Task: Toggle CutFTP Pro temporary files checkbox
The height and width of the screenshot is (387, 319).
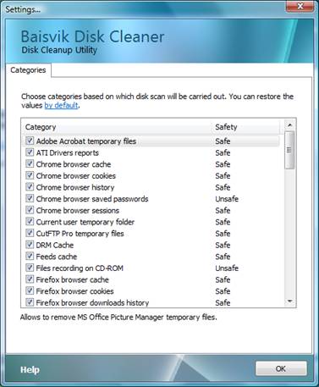Action: click(x=30, y=233)
